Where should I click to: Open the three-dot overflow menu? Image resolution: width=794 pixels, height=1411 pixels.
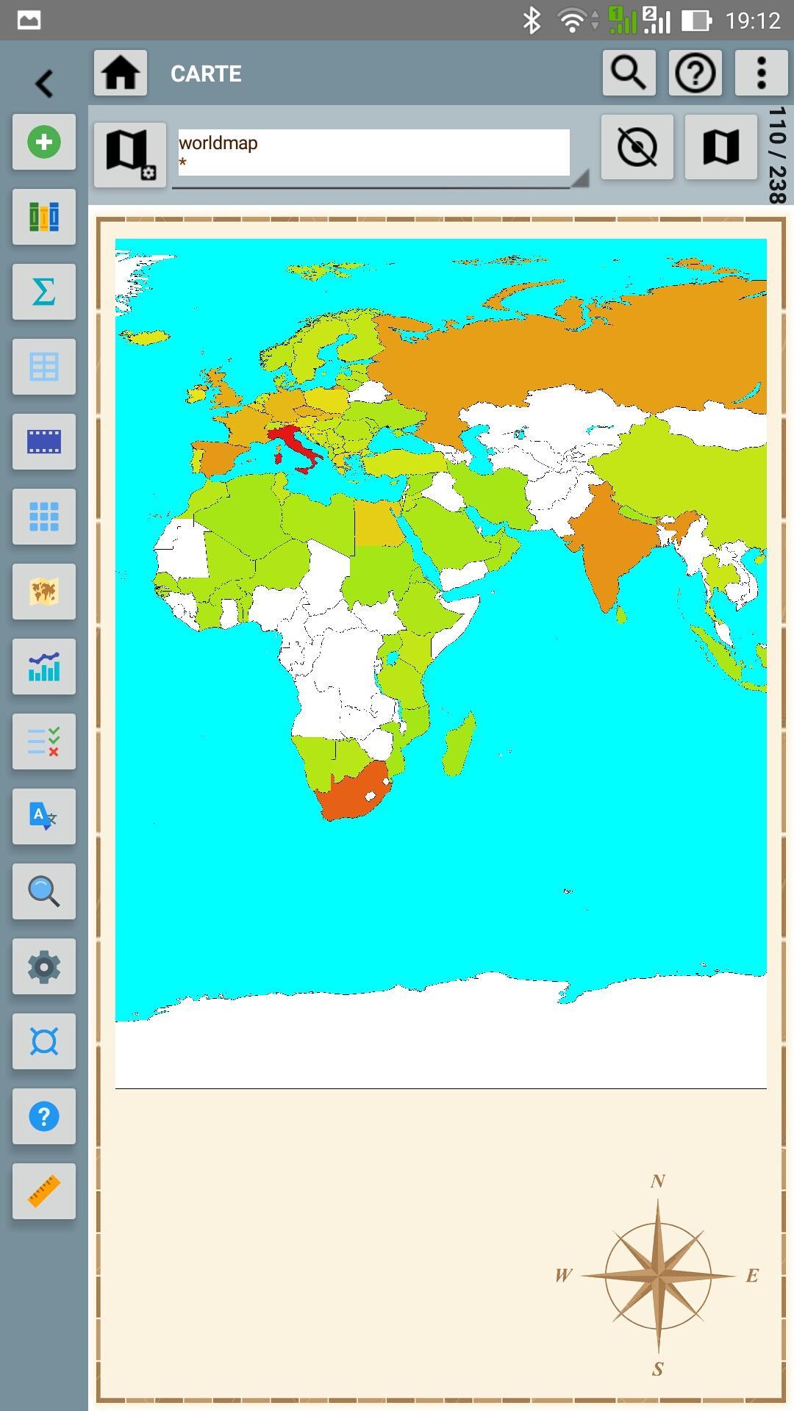tap(762, 73)
